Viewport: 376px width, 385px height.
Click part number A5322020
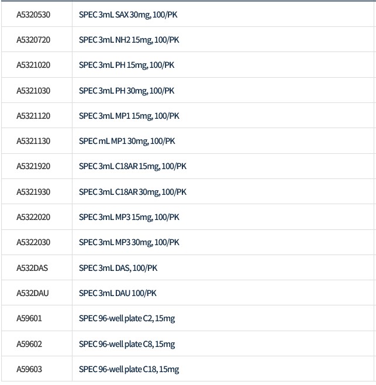[x=33, y=217]
